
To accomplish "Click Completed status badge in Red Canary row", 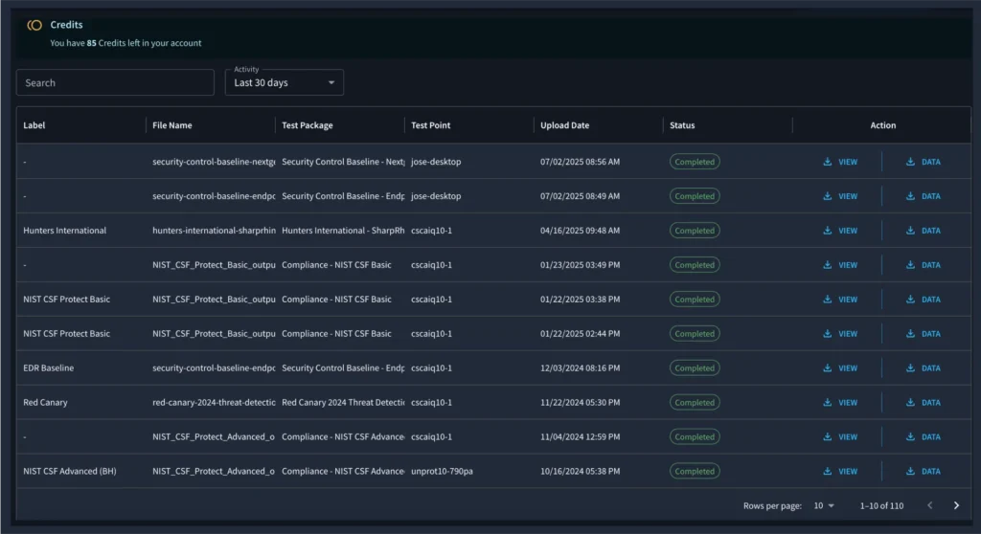I will 695,403.
